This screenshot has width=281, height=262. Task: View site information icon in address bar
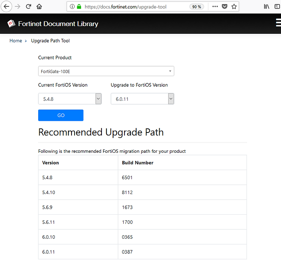coord(72,7)
